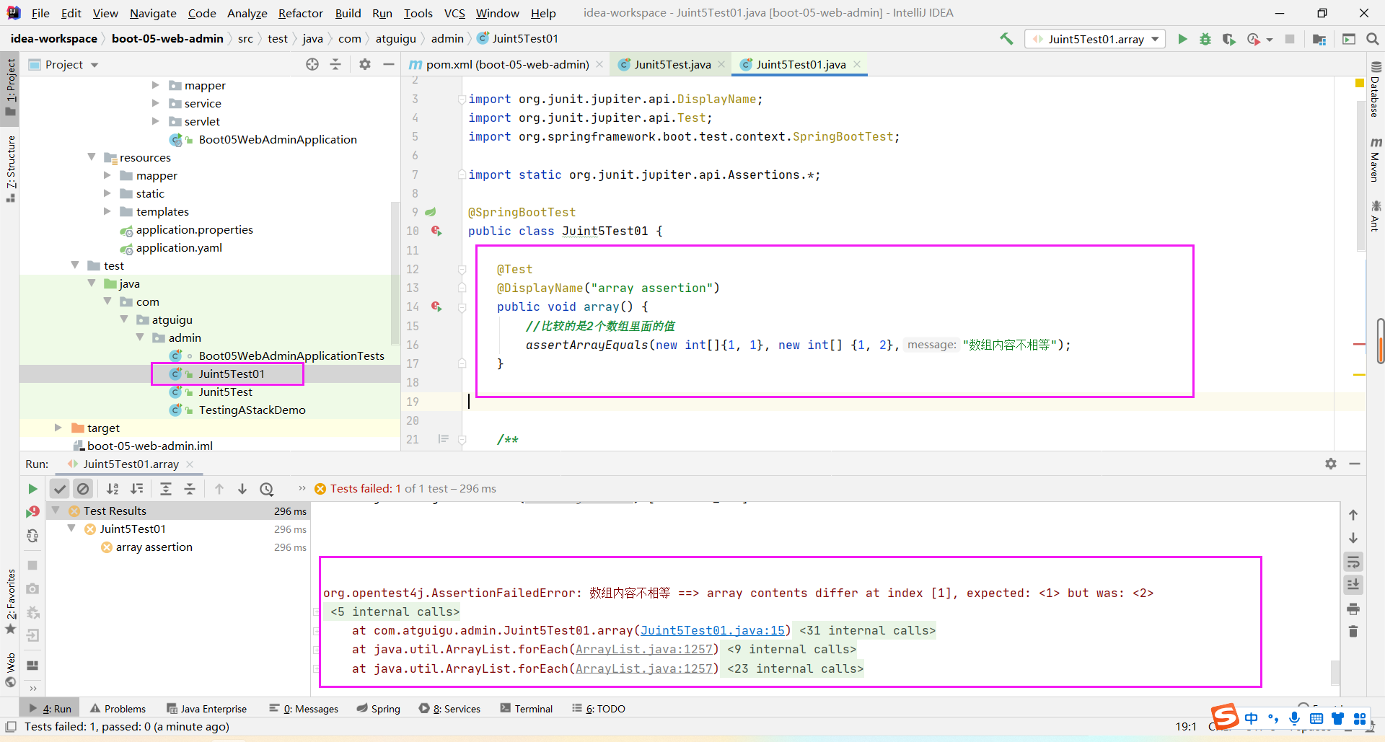Image resolution: width=1385 pixels, height=742 pixels.
Task: Open the Juint5Test01.java:15 stack trace link
Action: (712, 630)
